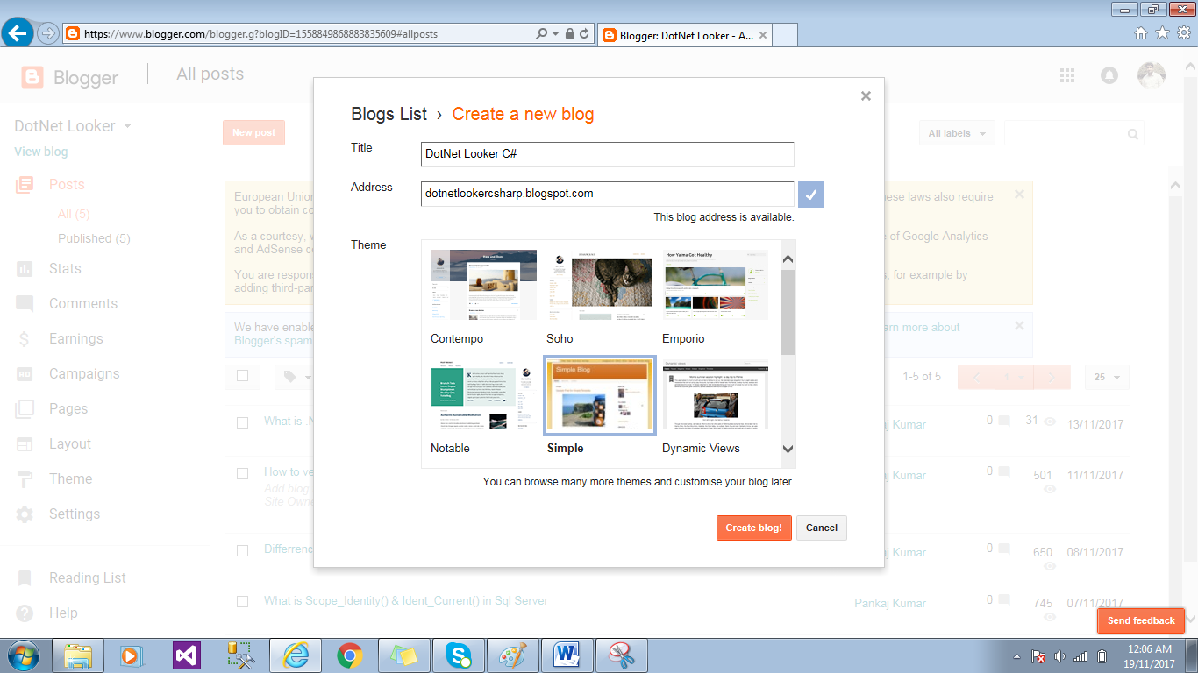Open Layout in the sidebar
Screen dimensions: 1198x673
click(x=70, y=443)
